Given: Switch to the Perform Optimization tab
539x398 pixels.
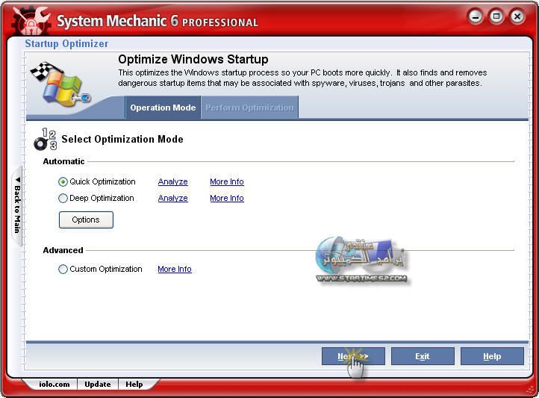Looking at the screenshot, I should [249, 108].
